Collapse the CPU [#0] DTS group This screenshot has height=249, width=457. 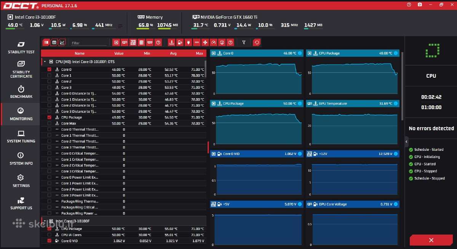click(x=45, y=61)
